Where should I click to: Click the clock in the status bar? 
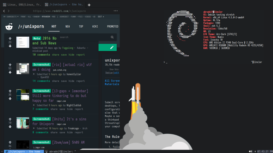click(265, 151)
